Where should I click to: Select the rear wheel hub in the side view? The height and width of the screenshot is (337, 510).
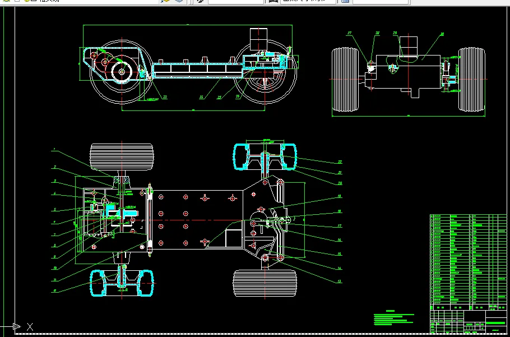[x=122, y=72]
